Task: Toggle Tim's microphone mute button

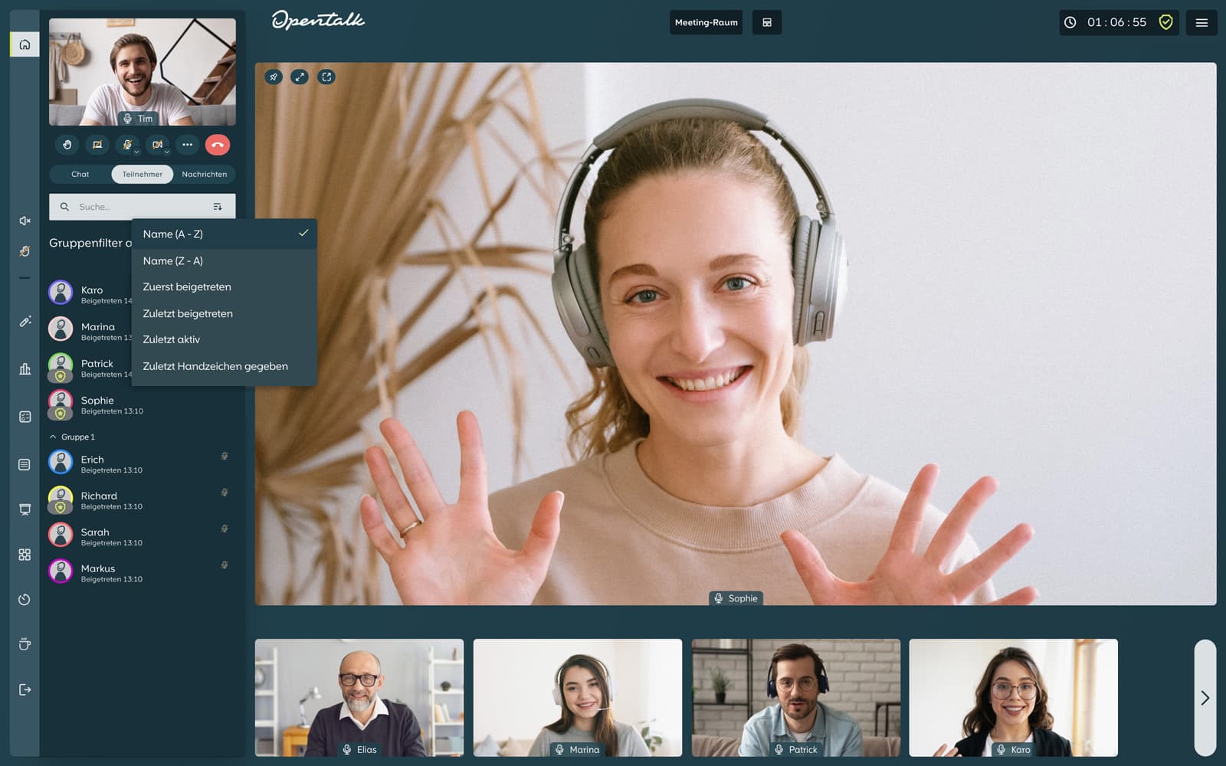Action: pyautogui.click(x=127, y=145)
